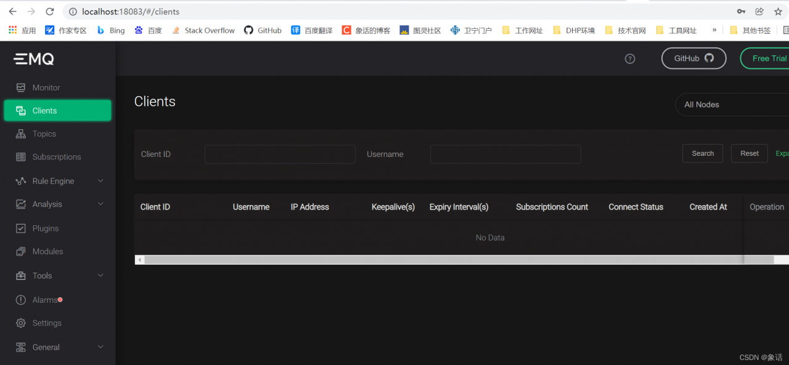The width and height of the screenshot is (789, 365).
Task: Open the 百度 bookmark
Action: (x=148, y=30)
